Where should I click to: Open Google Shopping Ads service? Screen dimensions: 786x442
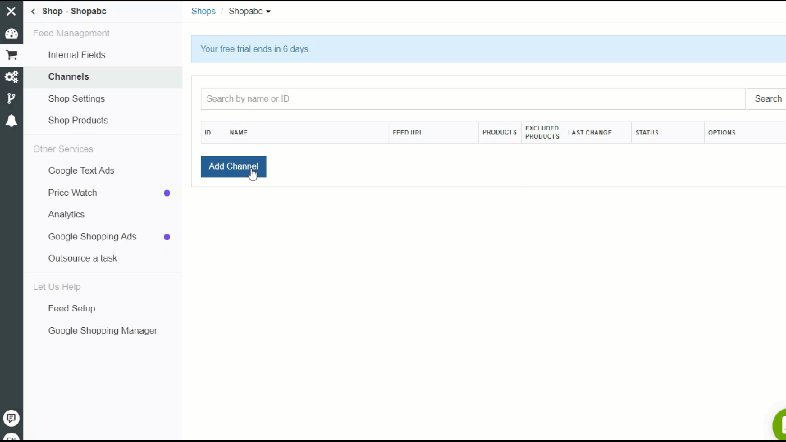tap(92, 236)
